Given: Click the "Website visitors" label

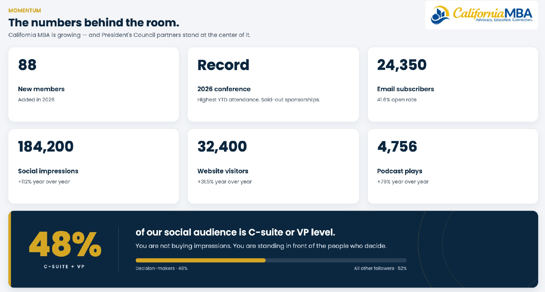Looking at the screenshot, I should tap(223, 171).
